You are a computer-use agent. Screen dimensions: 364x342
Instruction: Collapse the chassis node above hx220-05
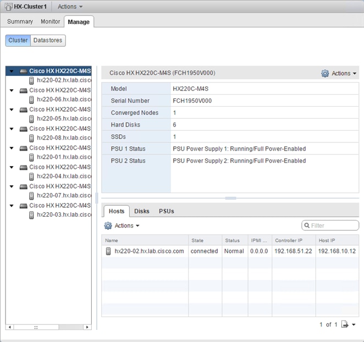[x=12, y=109]
